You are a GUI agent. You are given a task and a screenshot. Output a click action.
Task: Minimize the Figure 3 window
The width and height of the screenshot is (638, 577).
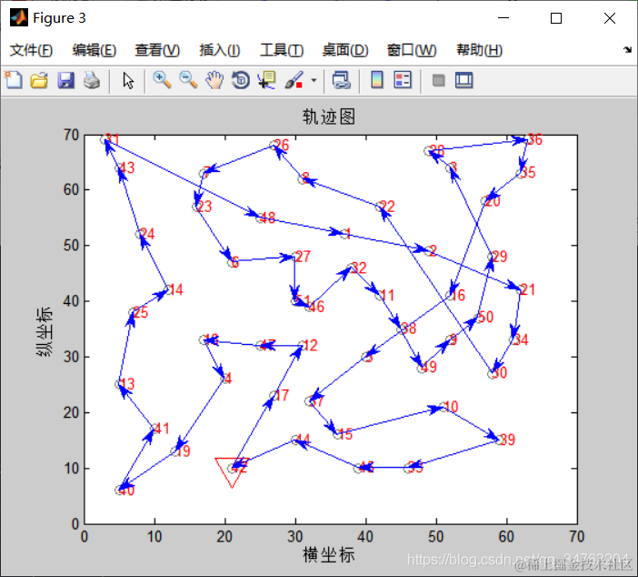(503, 18)
